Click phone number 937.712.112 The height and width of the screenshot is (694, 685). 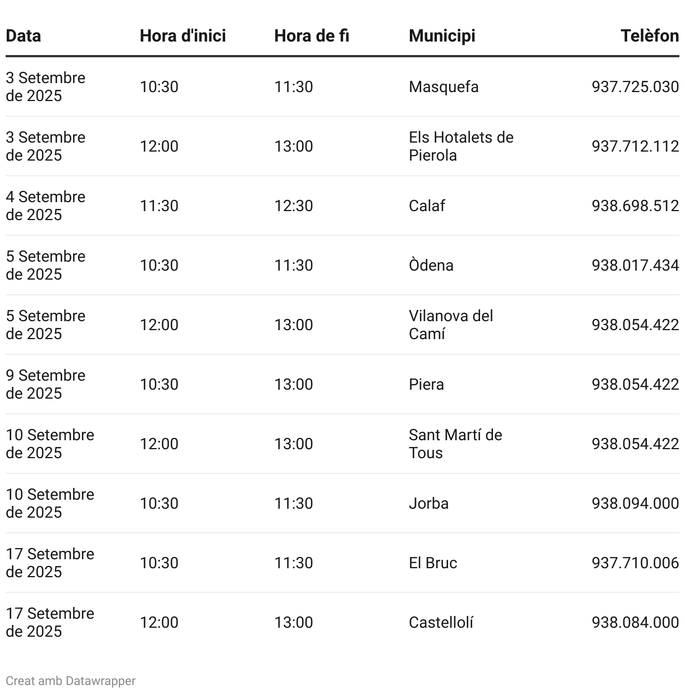[635, 147]
